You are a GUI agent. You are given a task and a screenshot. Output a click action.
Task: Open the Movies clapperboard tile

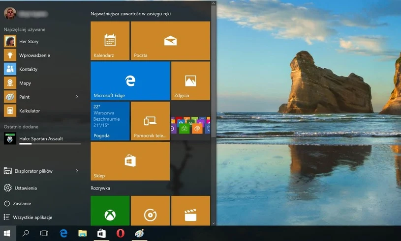pos(191,211)
